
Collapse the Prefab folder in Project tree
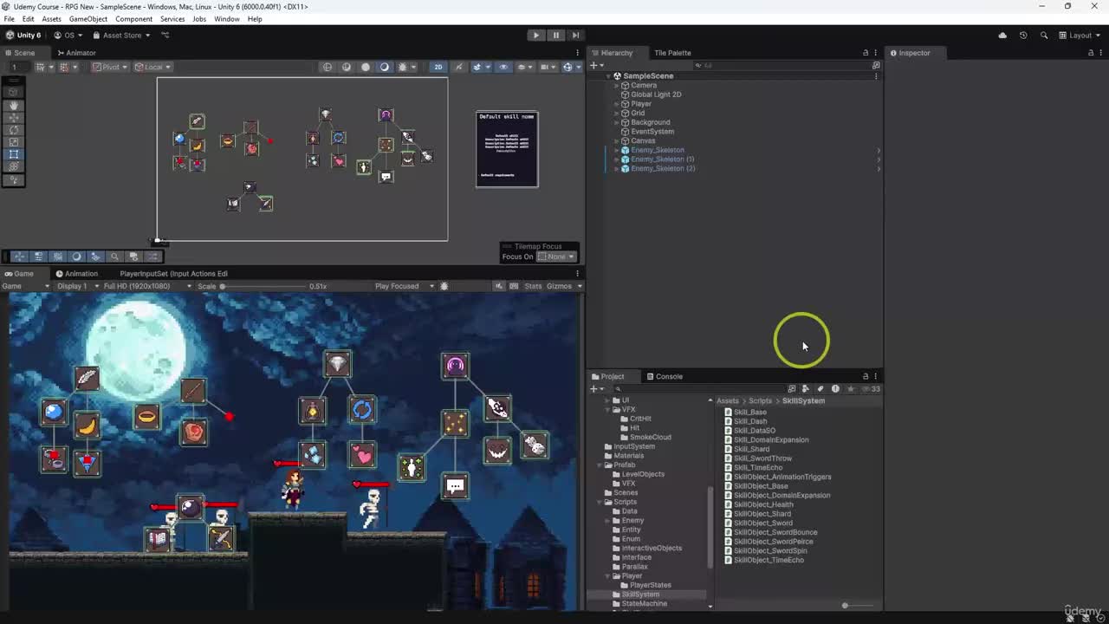(x=598, y=465)
